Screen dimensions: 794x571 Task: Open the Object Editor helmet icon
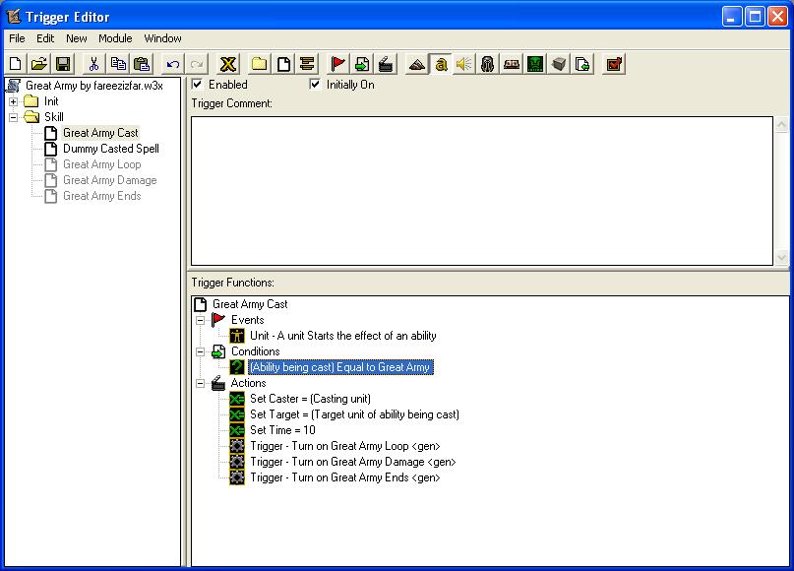point(488,64)
